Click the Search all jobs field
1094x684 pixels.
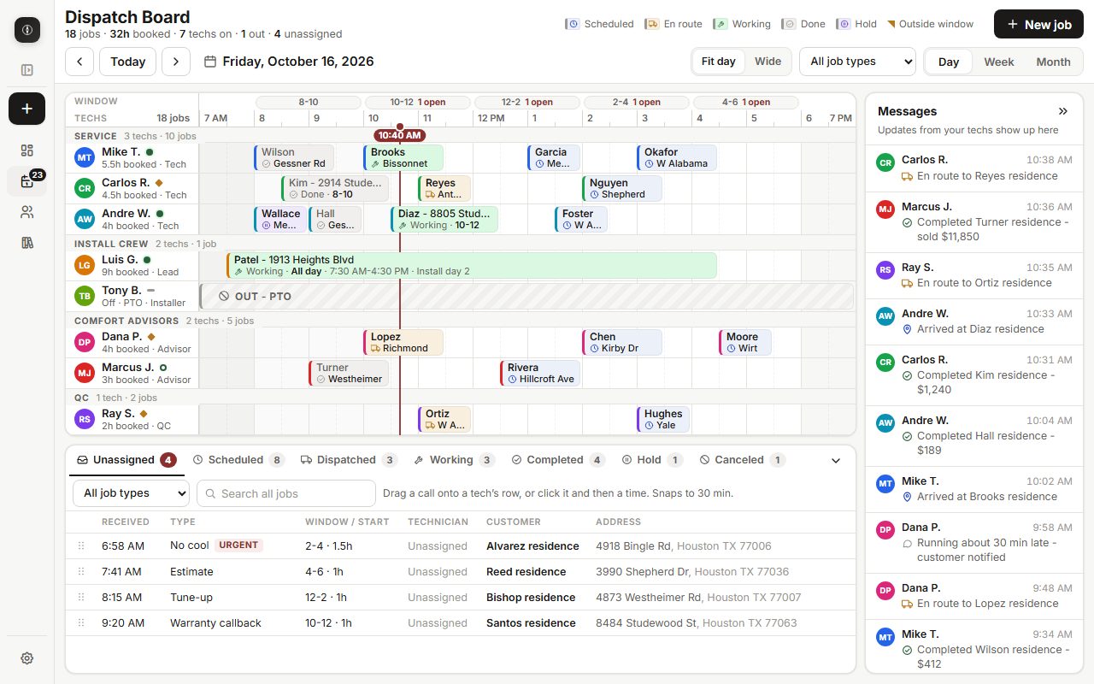286,493
